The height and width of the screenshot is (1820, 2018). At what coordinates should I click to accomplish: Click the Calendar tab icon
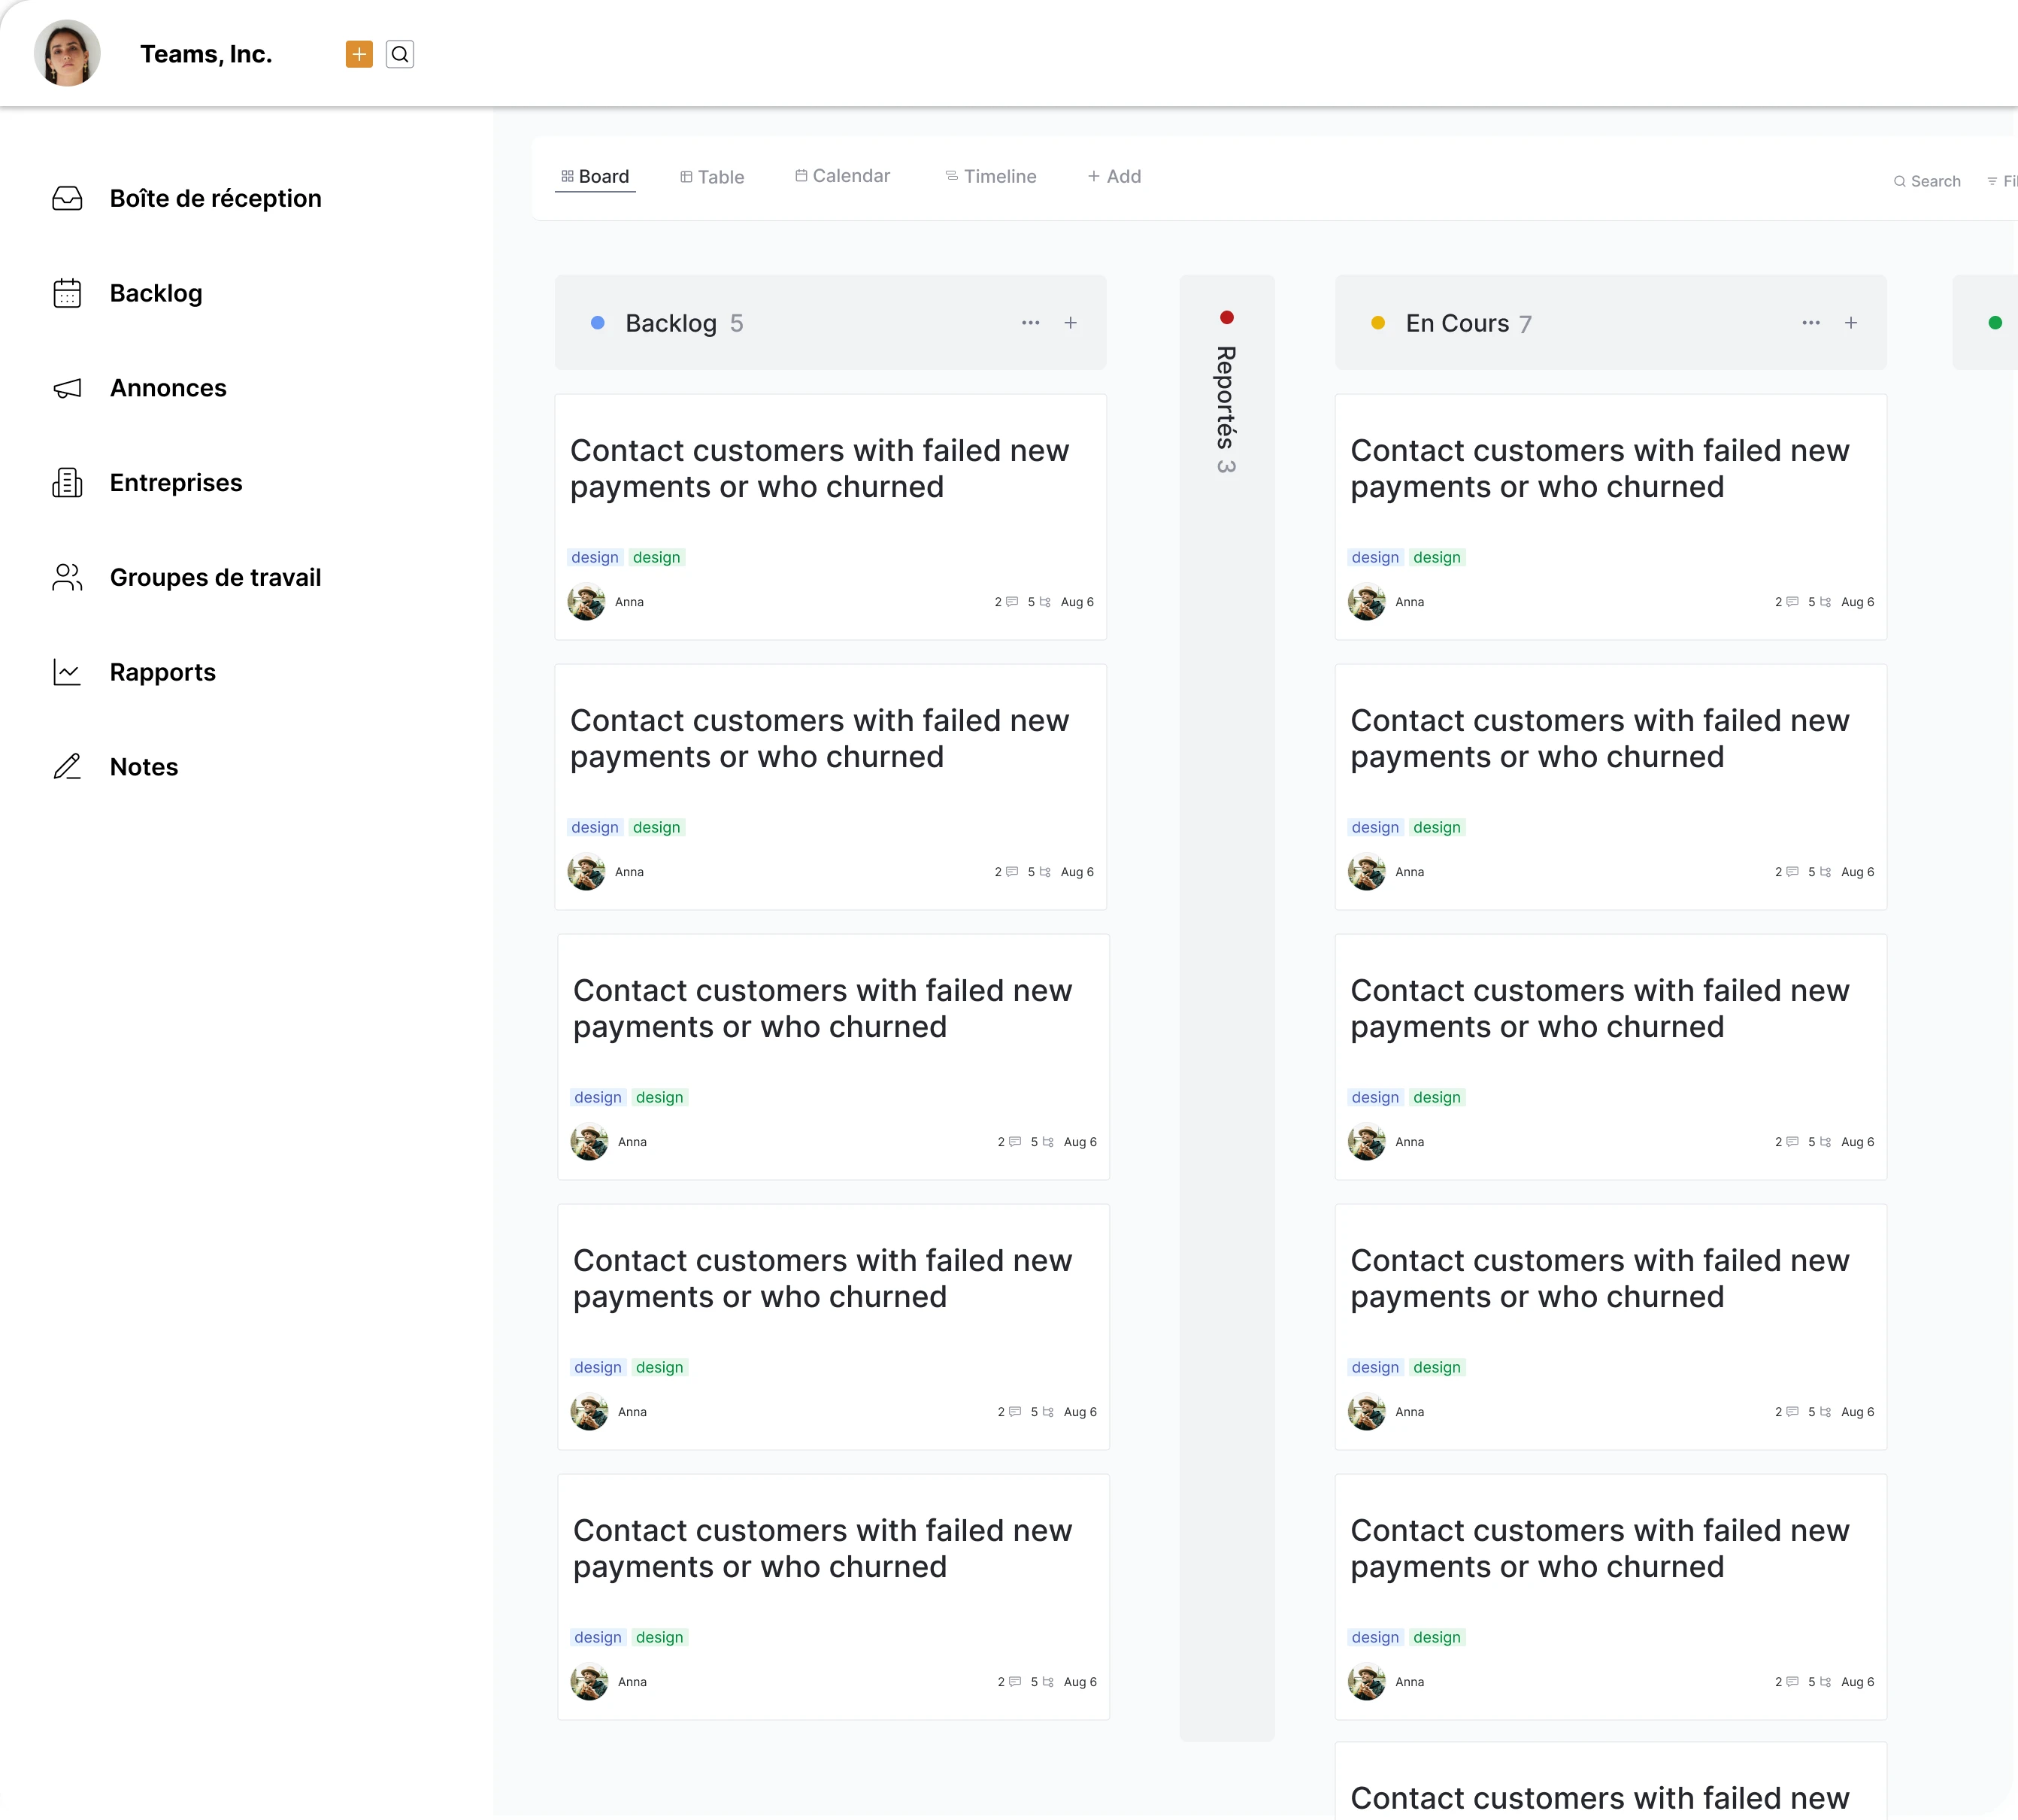point(801,176)
